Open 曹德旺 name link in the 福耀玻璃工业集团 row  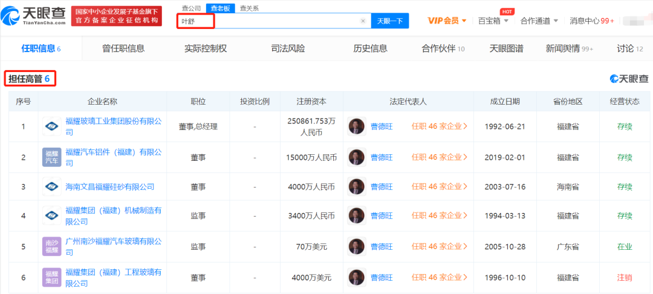382,126
